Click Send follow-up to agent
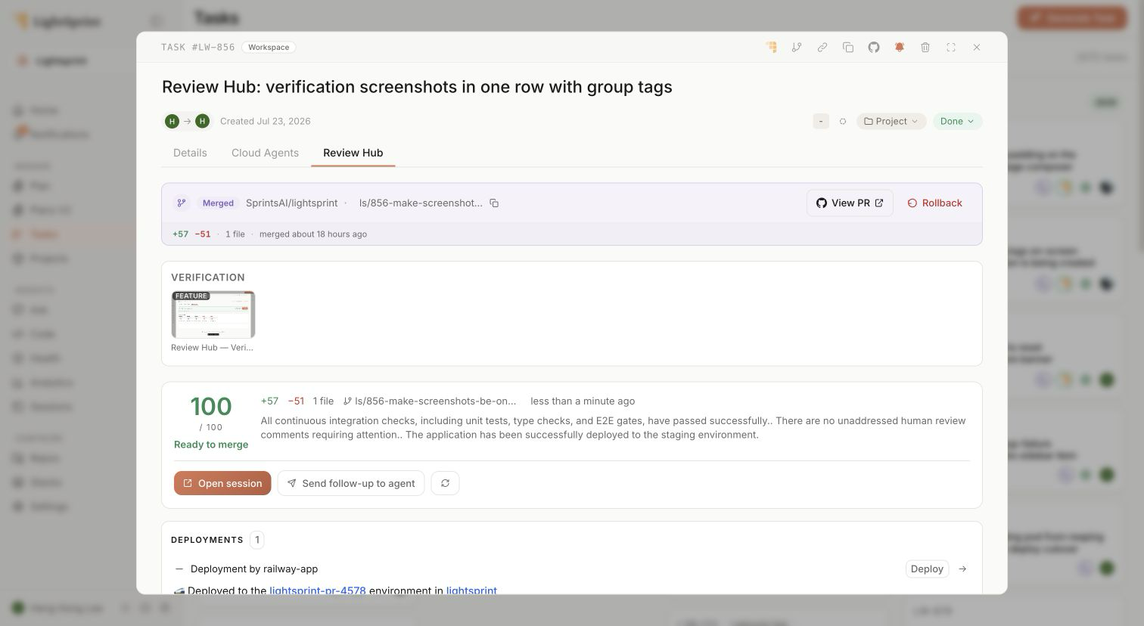Screen dimensions: 1144x626 coord(351,483)
